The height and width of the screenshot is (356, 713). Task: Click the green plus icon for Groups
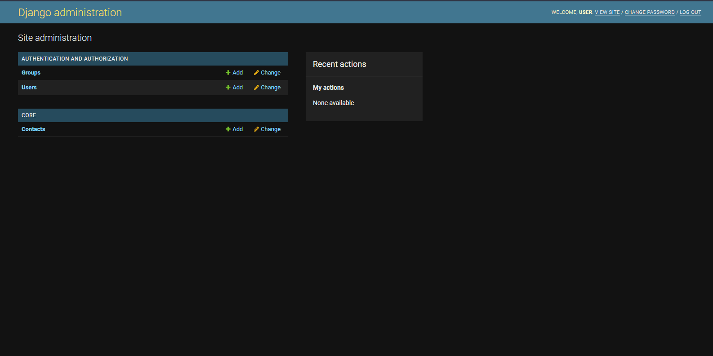[228, 73]
